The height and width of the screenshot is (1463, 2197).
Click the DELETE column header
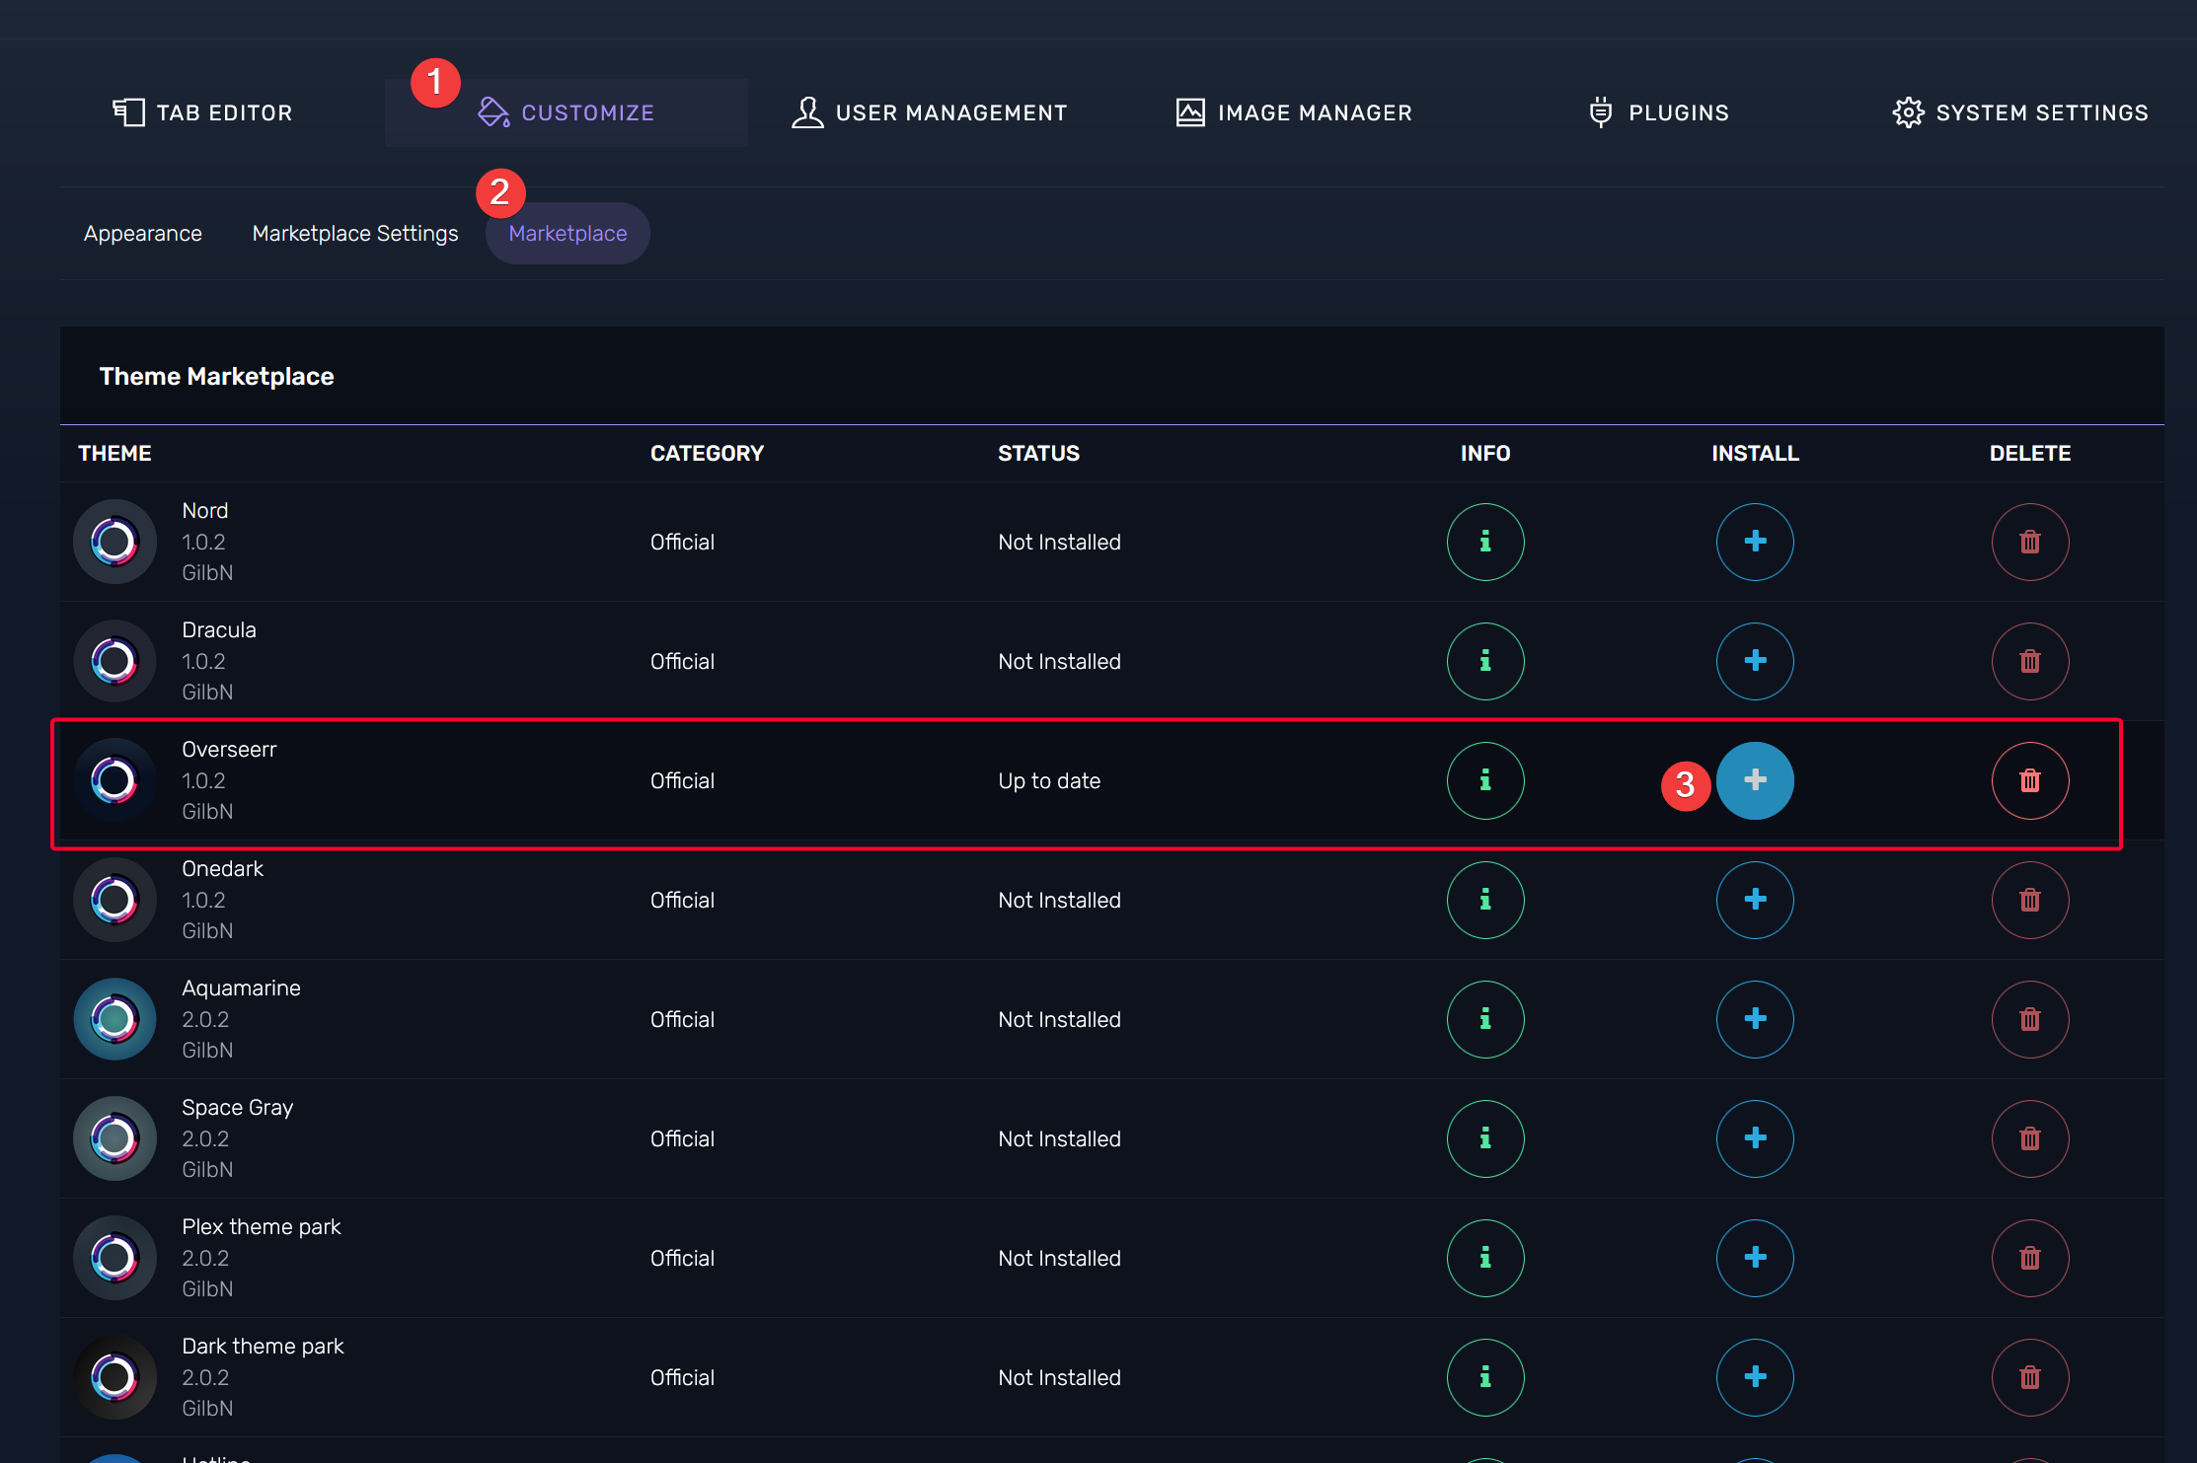2030,453
